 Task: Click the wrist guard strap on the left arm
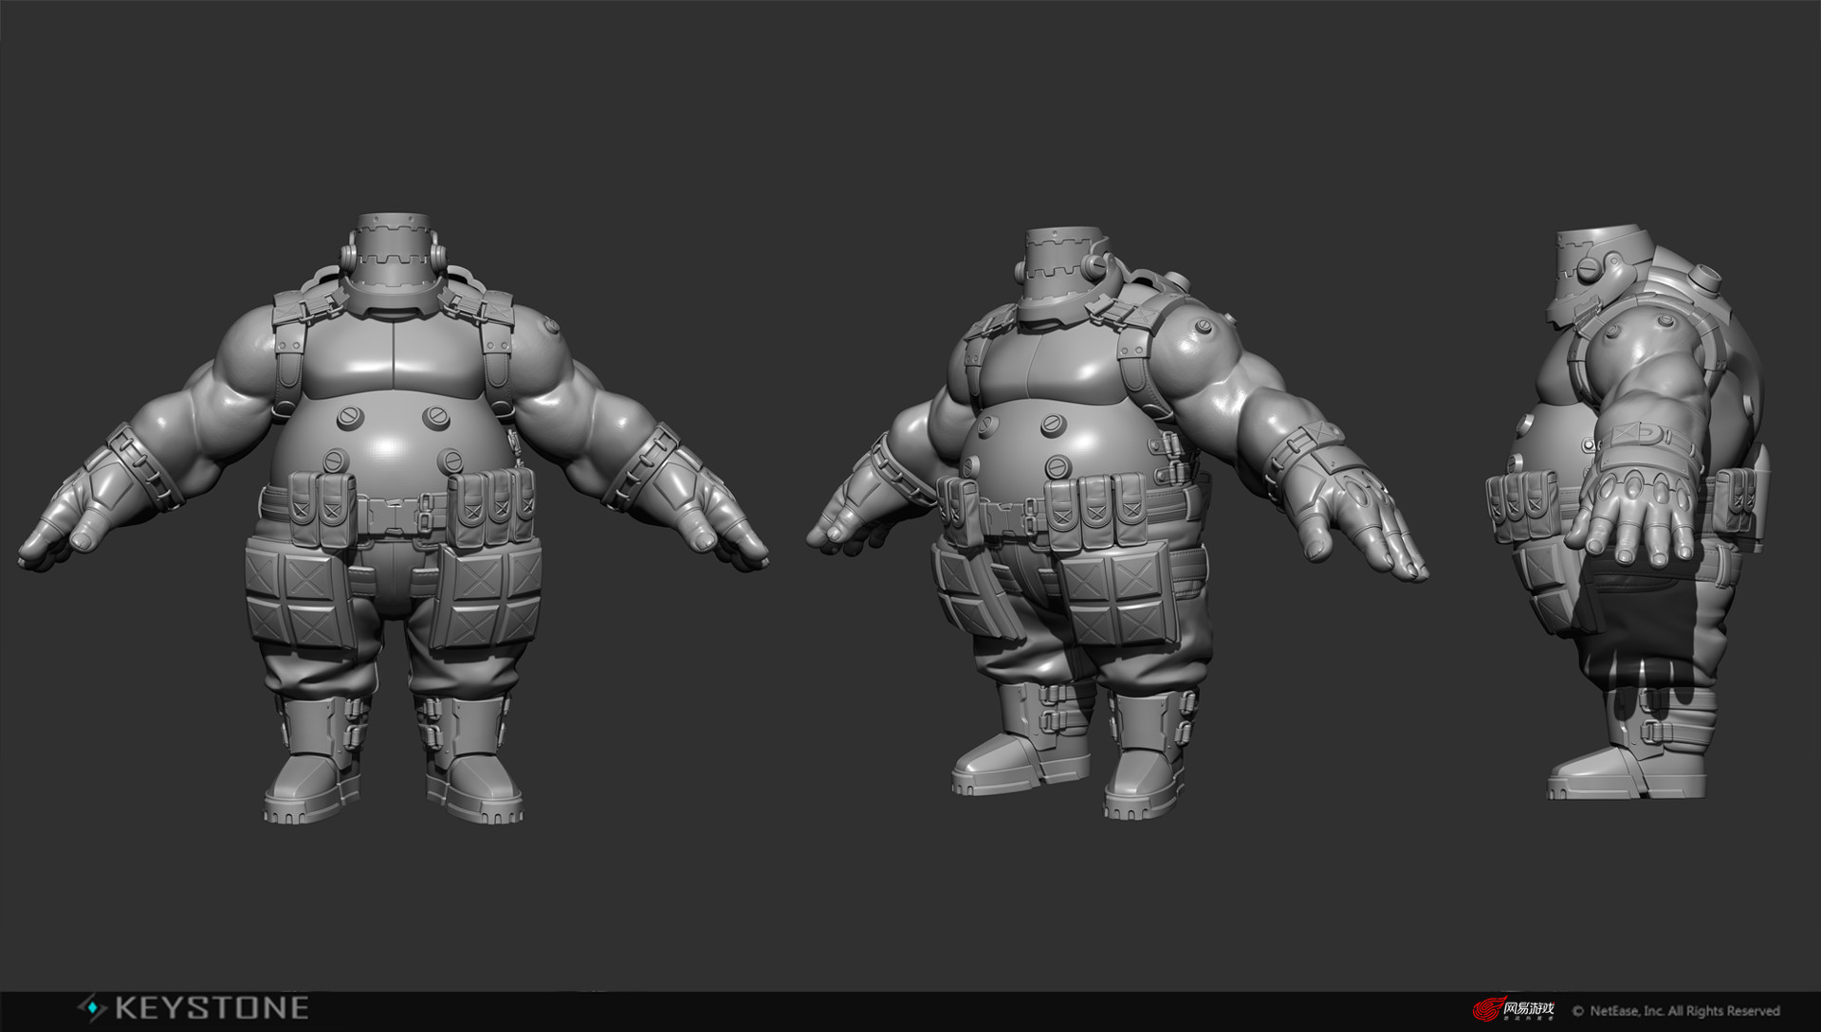(142, 464)
